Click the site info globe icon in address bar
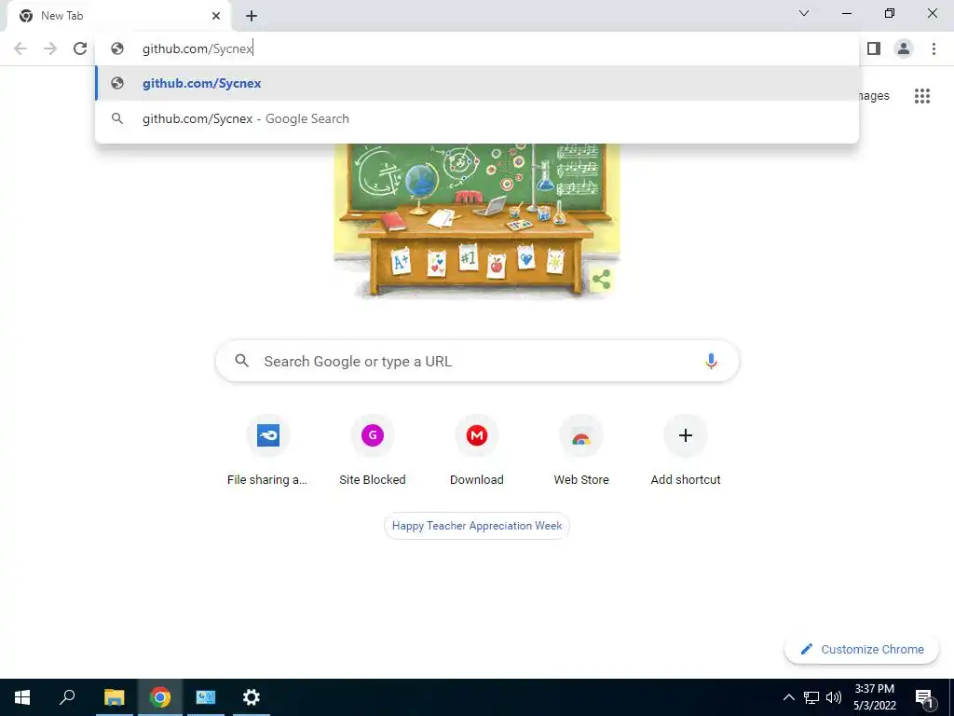The image size is (954, 716). pyautogui.click(x=116, y=48)
